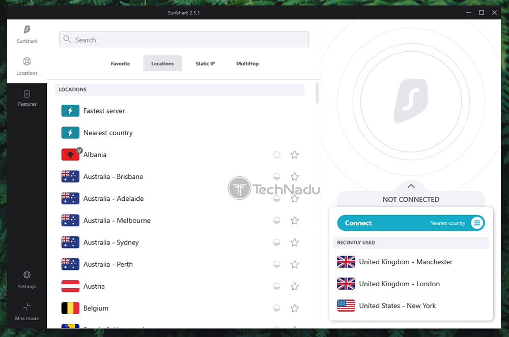Click the Belgium flag icon

70,308
